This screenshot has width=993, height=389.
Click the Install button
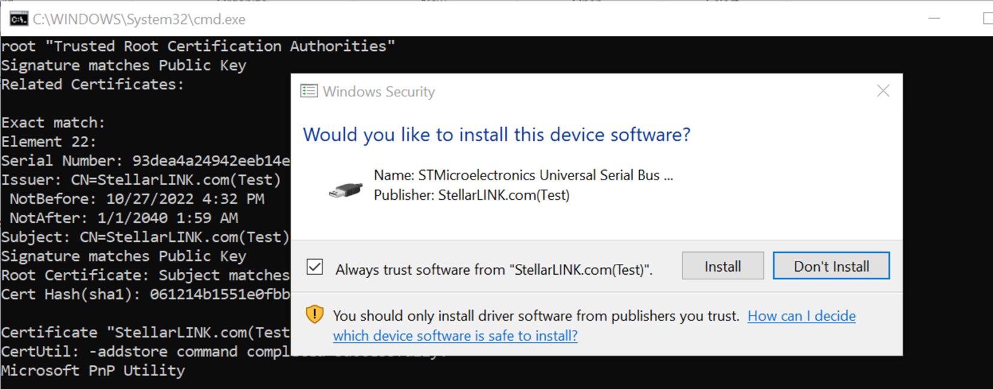723,266
